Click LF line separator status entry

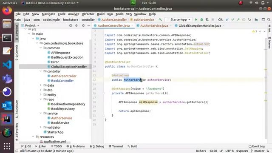click(221, 151)
